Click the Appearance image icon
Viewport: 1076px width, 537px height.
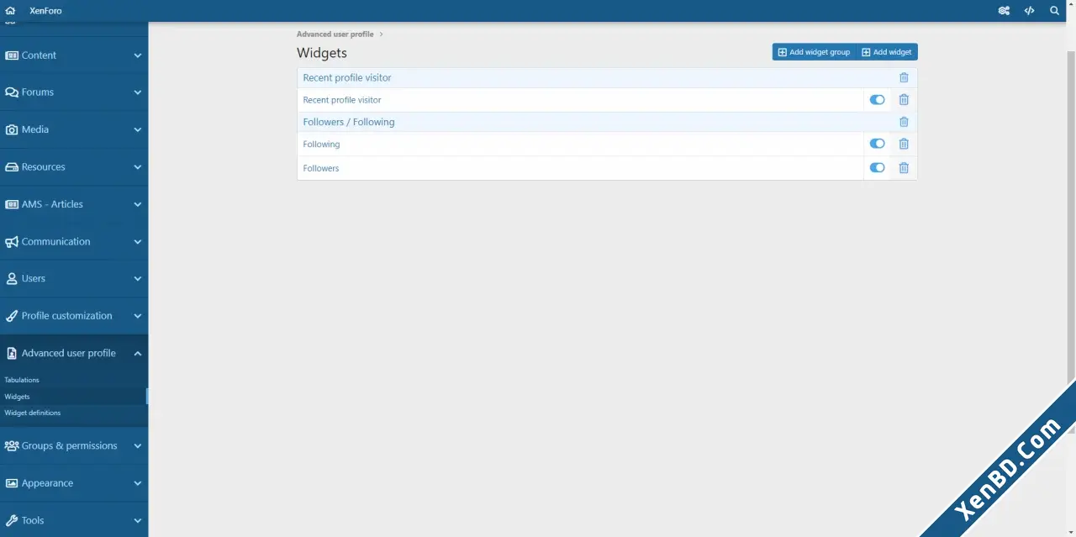point(12,483)
